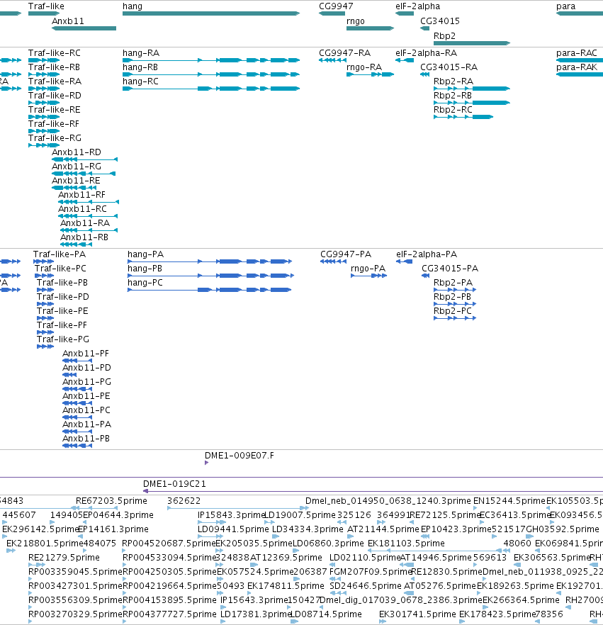Click EST label IP15843.3prime

232,515
